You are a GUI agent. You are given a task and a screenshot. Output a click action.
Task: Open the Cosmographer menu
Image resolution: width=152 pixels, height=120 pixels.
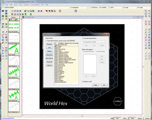point(35,5)
